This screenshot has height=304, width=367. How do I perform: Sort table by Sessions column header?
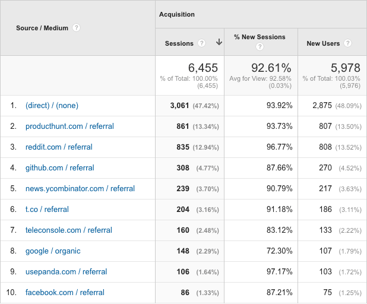179,43
